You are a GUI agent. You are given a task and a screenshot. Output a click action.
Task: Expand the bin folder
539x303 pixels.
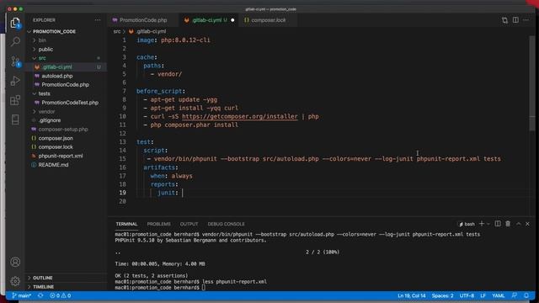(x=42, y=40)
